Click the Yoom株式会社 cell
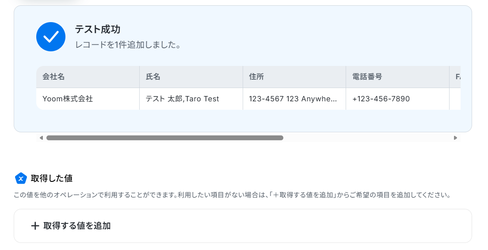 point(88,99)
